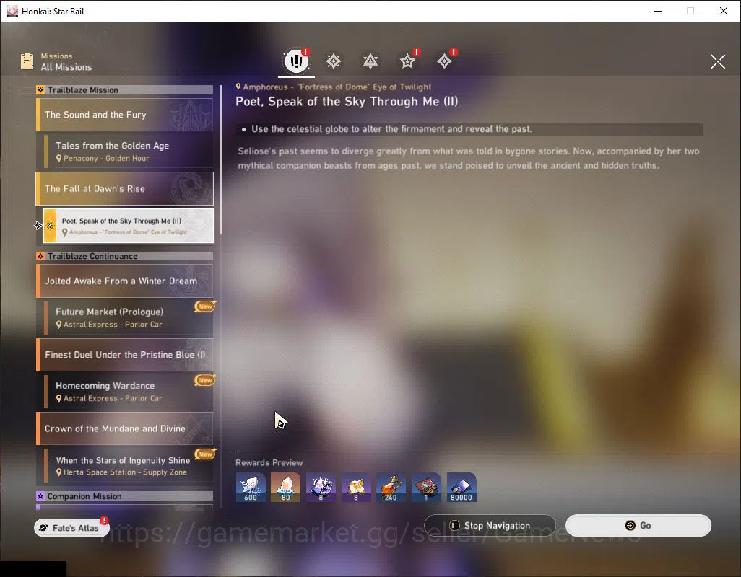Click the star icon on Trailblaze Continuance header

(40, 256)
